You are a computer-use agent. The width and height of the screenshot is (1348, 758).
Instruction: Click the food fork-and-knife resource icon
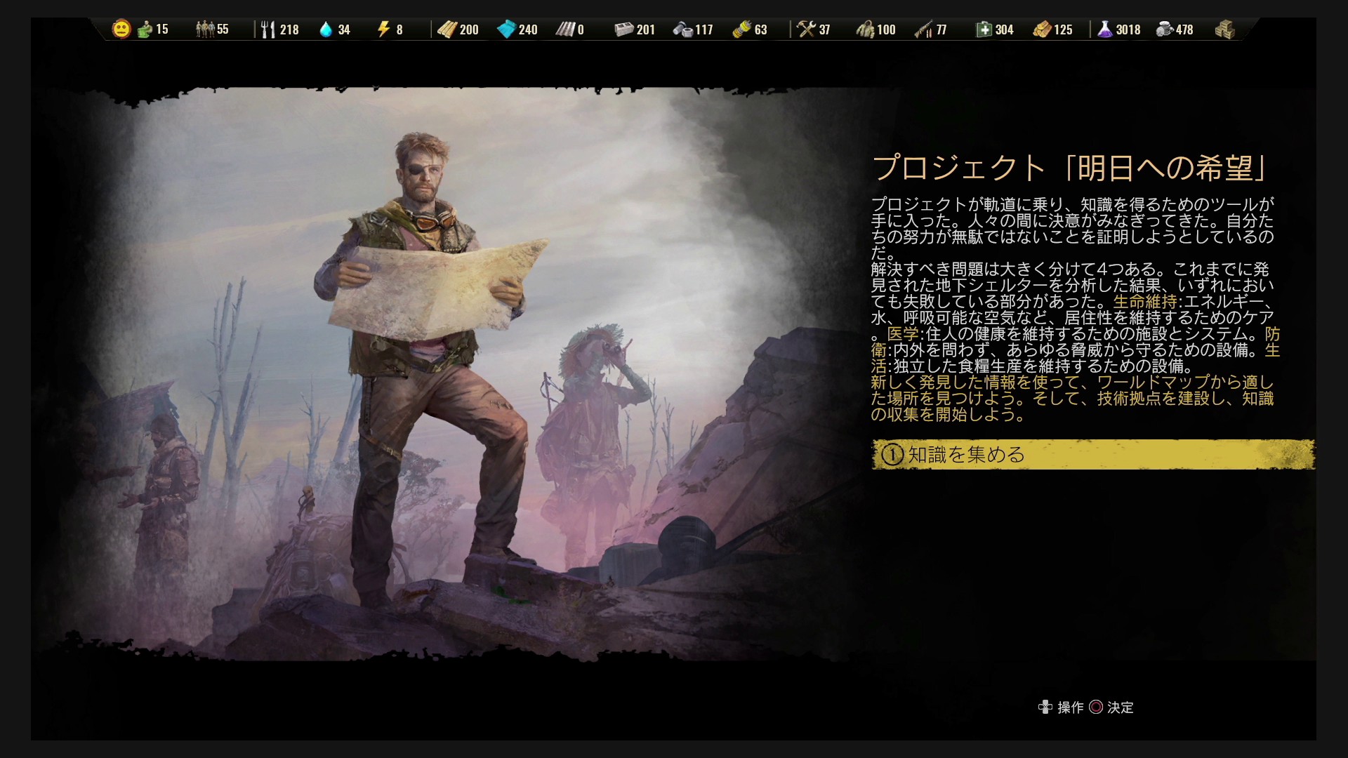267,29
